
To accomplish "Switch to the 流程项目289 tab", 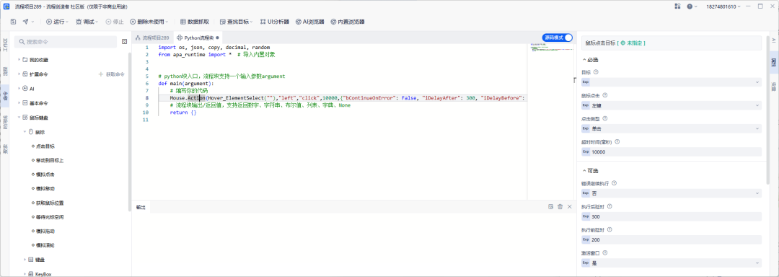I will (x=152, y=38).
